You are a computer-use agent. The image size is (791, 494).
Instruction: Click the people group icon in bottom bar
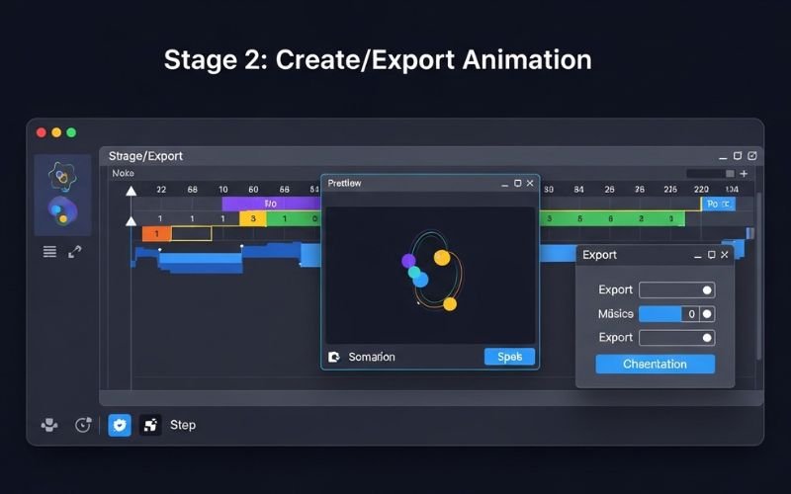(48, 425)
